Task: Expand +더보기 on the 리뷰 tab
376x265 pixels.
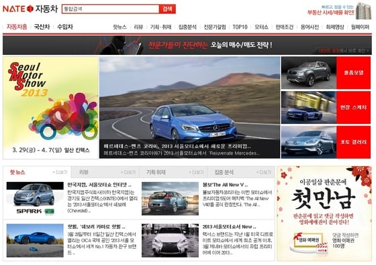Action: click(128, 172)
